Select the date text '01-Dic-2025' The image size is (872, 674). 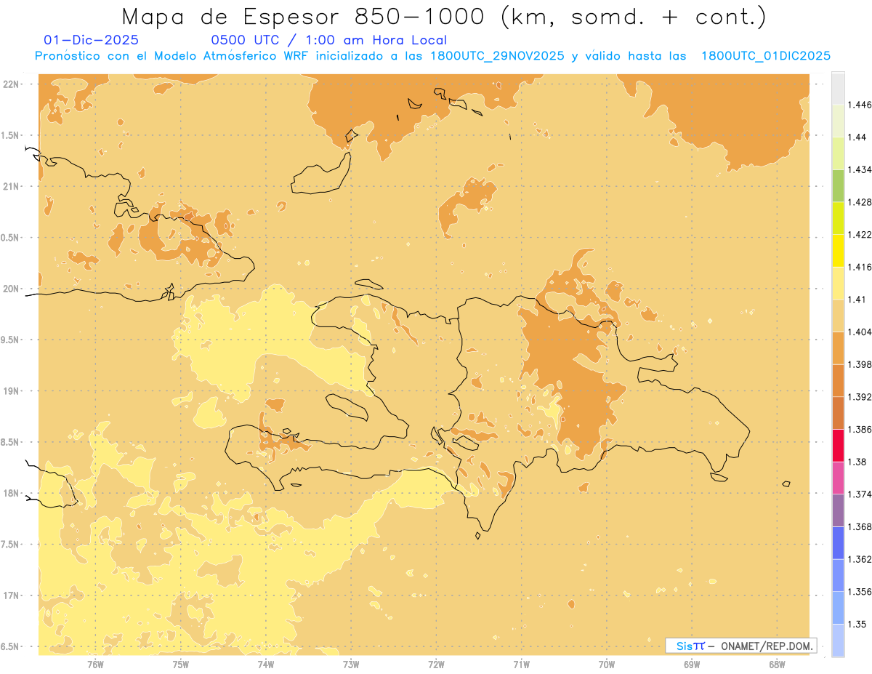point(91,40)
